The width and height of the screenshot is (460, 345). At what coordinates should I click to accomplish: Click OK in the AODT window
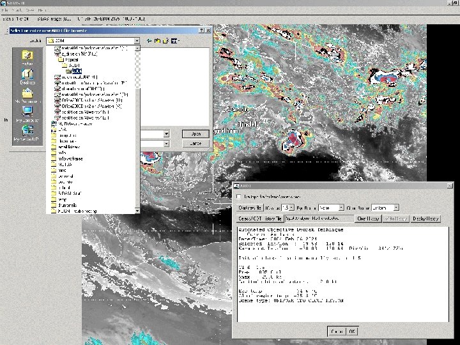pyautogui.click(x=352, y=332)
